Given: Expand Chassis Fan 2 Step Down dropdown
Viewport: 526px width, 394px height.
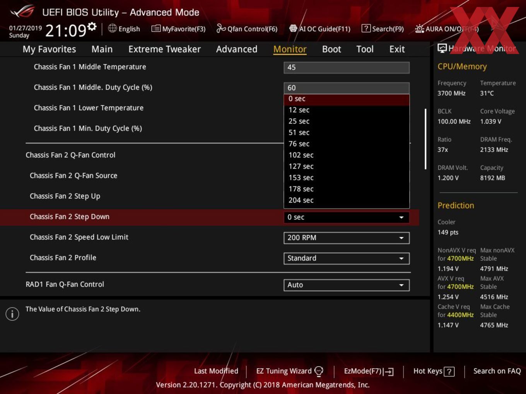Looking at the screenshot, I should (x=347, y=217).
